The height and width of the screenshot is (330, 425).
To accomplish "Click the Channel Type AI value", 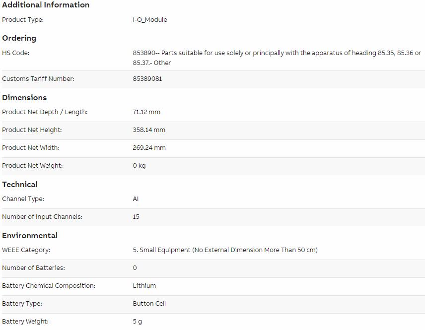I will (x=136, y=199).
